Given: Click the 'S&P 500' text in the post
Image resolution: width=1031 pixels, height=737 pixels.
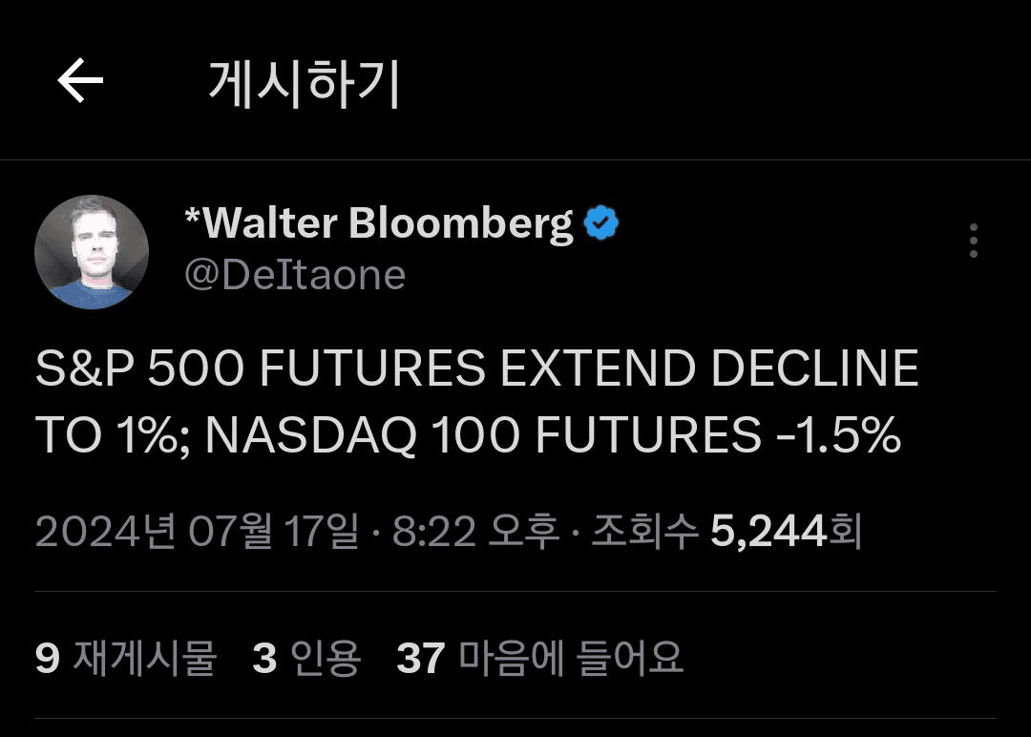Looking at the screenshot, I should click(139, 368).
